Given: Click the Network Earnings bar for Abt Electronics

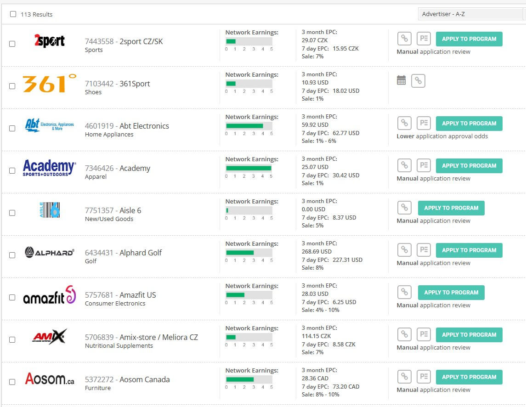Looking at the screenshot, I should [x=249, y=126].
